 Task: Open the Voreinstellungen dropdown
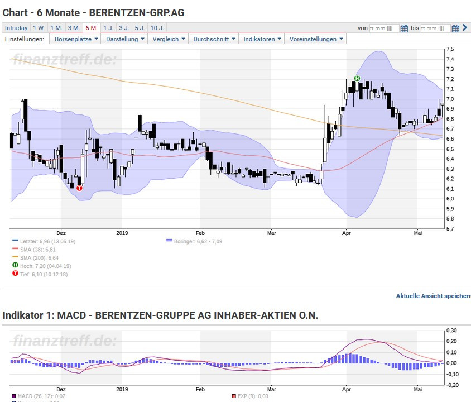pyautogui.click(x=315, y=39)
